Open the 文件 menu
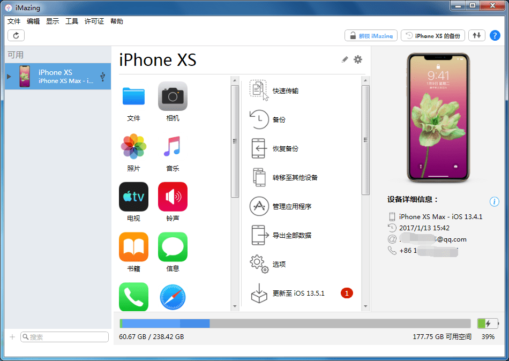 tap(14, 21)
